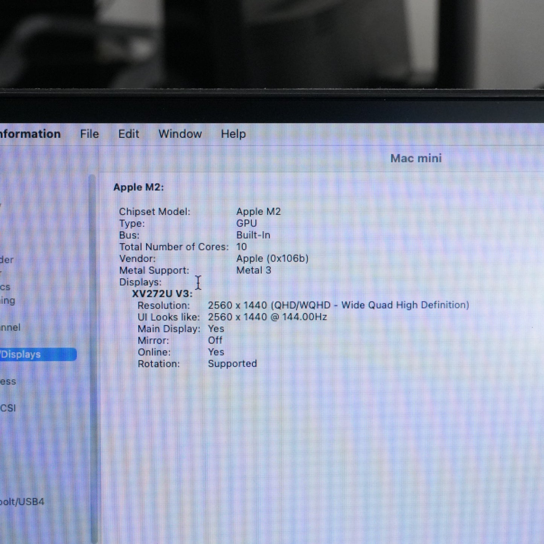Screen dimensions: 544x544
Task: Click the Displays: label in details
Action: pos(140,282)
